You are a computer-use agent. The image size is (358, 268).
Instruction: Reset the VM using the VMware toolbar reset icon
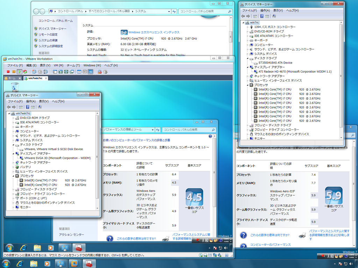pyautogui.click(x=25, y=72)
